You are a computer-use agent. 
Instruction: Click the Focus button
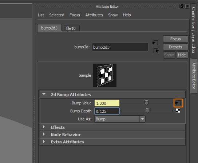click(175, 39)
